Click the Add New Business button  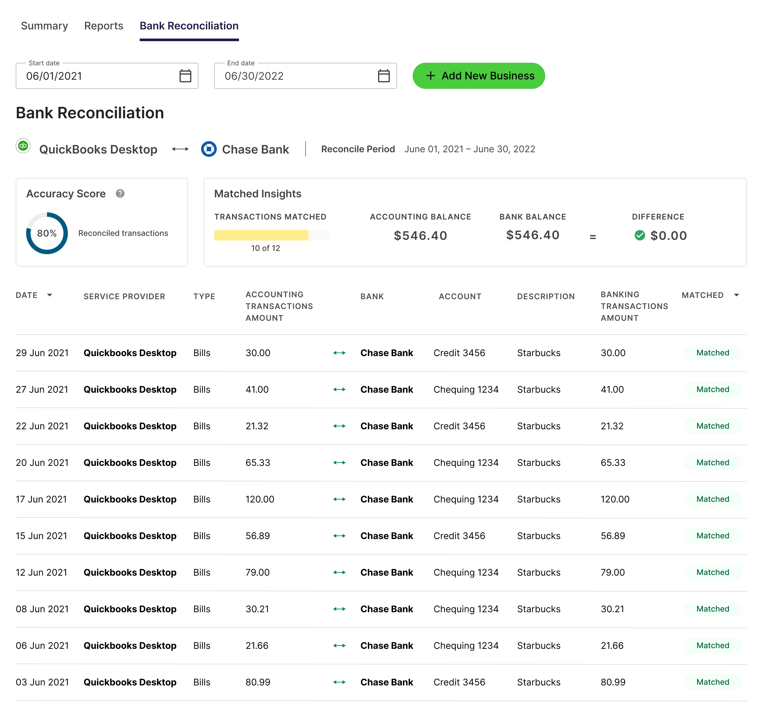479,76
